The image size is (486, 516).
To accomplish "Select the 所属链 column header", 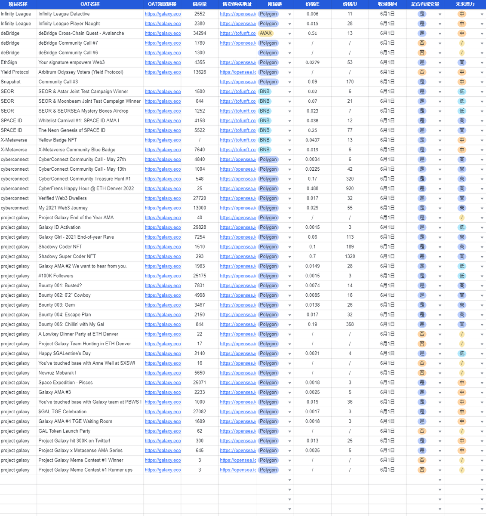I will point(275,4).
